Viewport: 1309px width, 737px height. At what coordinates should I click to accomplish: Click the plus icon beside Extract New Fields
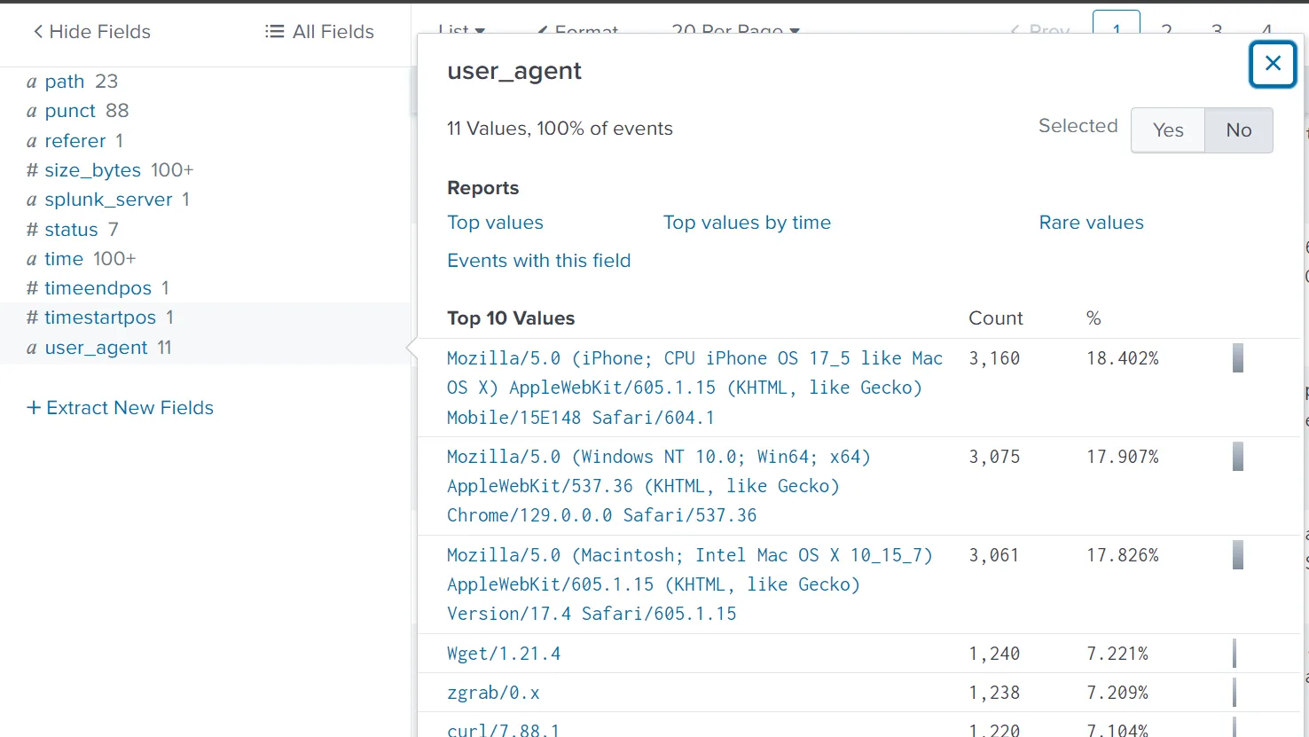[34, 408]
